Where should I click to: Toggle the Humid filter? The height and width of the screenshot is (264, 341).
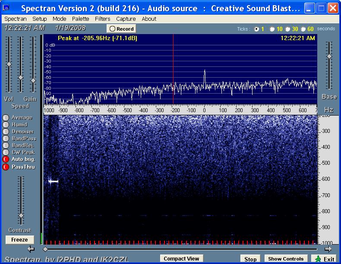pos(6,125)
